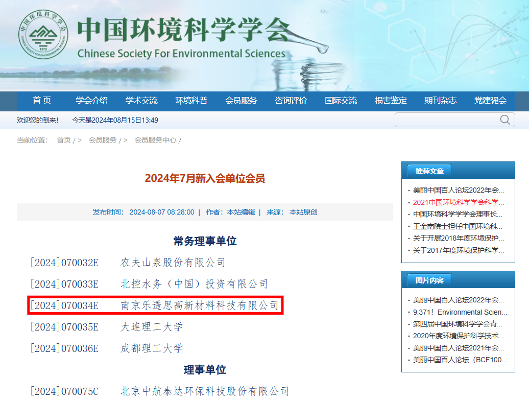Focus the site search input field
The height and width of the screenshot is (401, 529).
tap(455, 120)
